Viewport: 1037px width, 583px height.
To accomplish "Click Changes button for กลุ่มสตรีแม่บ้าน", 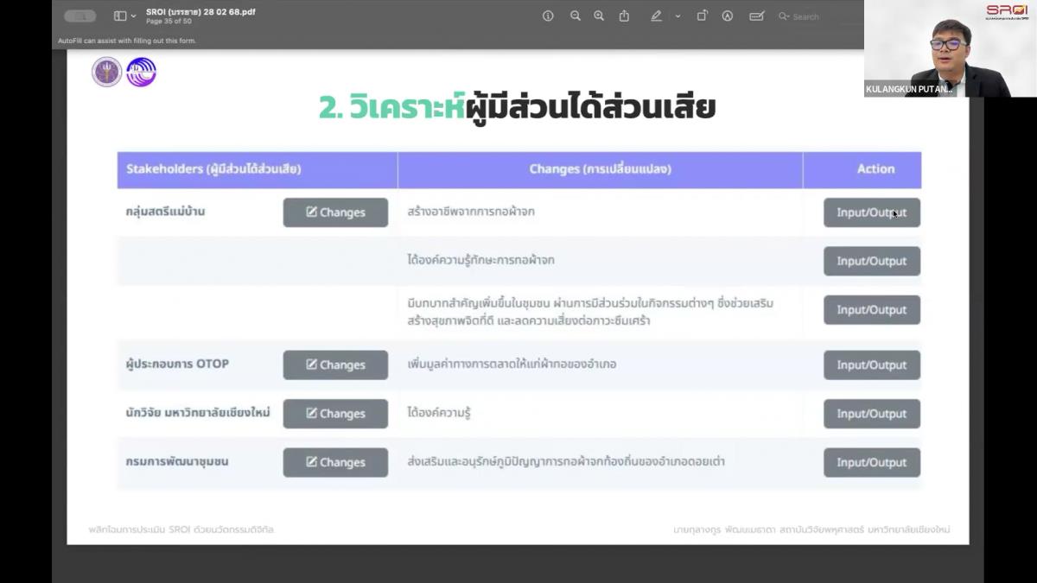I will point(335,212).
